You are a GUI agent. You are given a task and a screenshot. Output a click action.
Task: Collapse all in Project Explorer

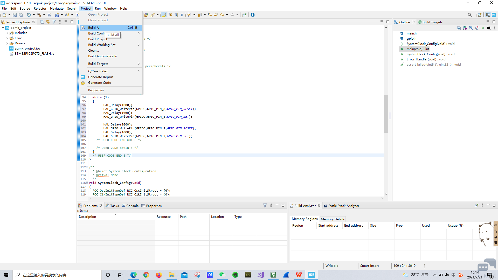42,22
